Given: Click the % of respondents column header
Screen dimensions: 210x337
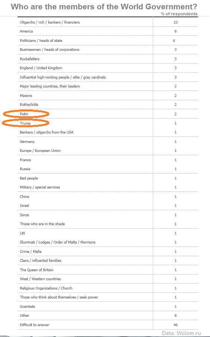Looking at the screenshot, I should [179, 14].
